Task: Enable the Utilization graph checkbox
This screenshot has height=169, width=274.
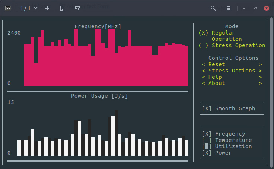Action: click(207, 146)
